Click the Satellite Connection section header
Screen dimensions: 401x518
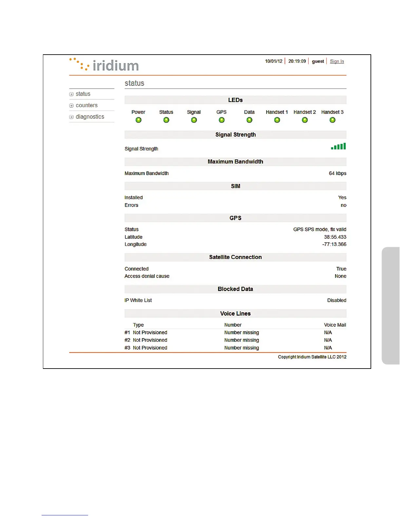point(236,257)
